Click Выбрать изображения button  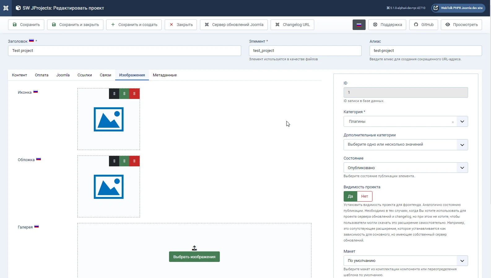coord(194,257)
